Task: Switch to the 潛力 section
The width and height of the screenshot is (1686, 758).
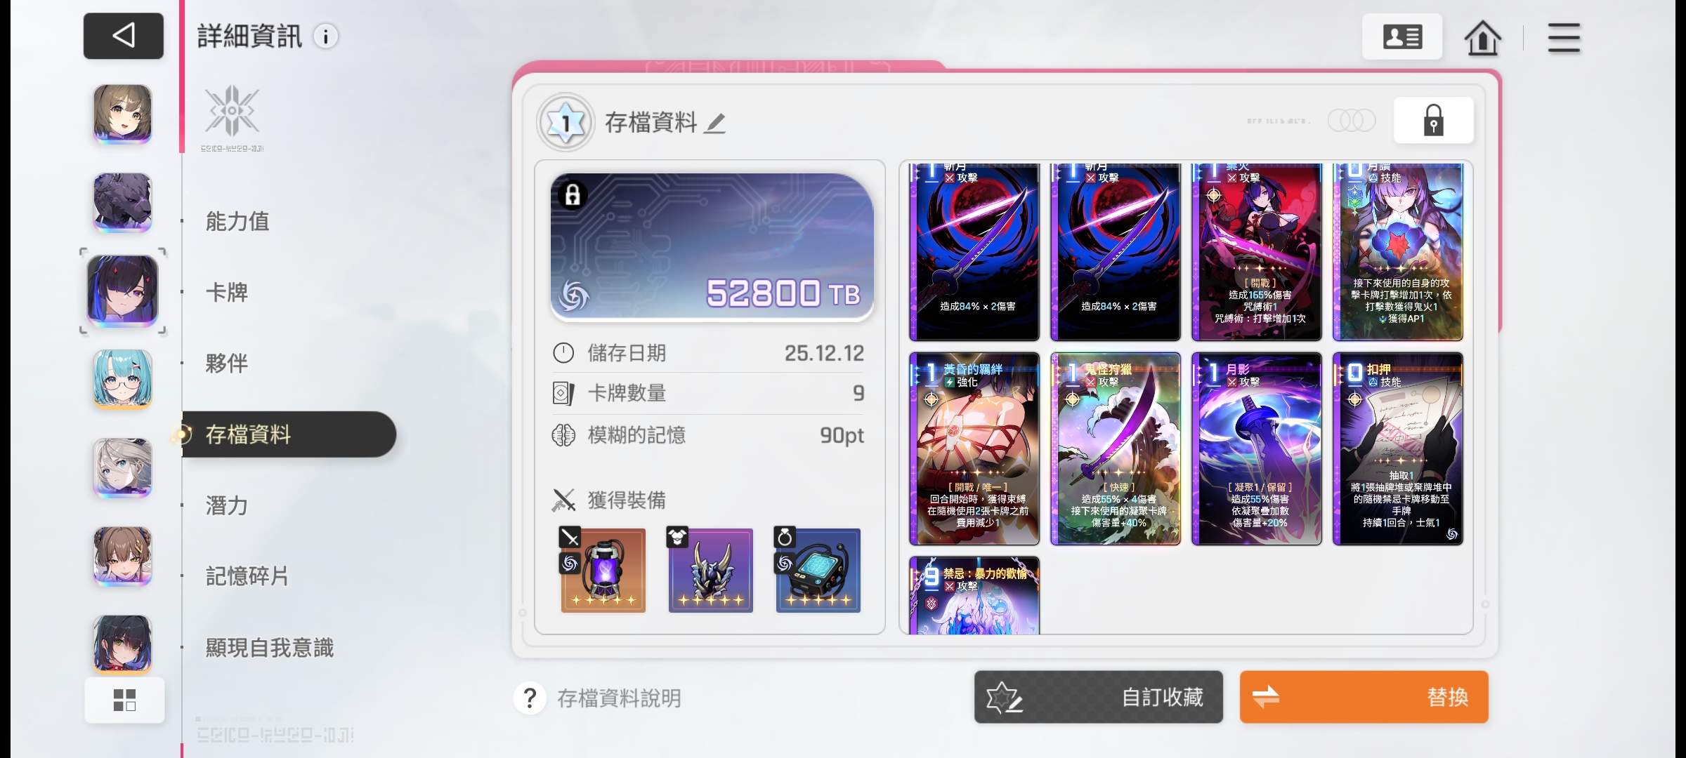Action: tap(226, 505)
